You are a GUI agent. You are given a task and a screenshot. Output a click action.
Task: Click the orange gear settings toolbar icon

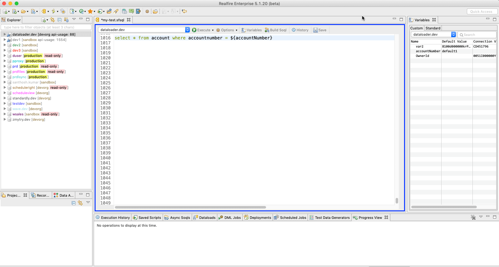point(147,11)
